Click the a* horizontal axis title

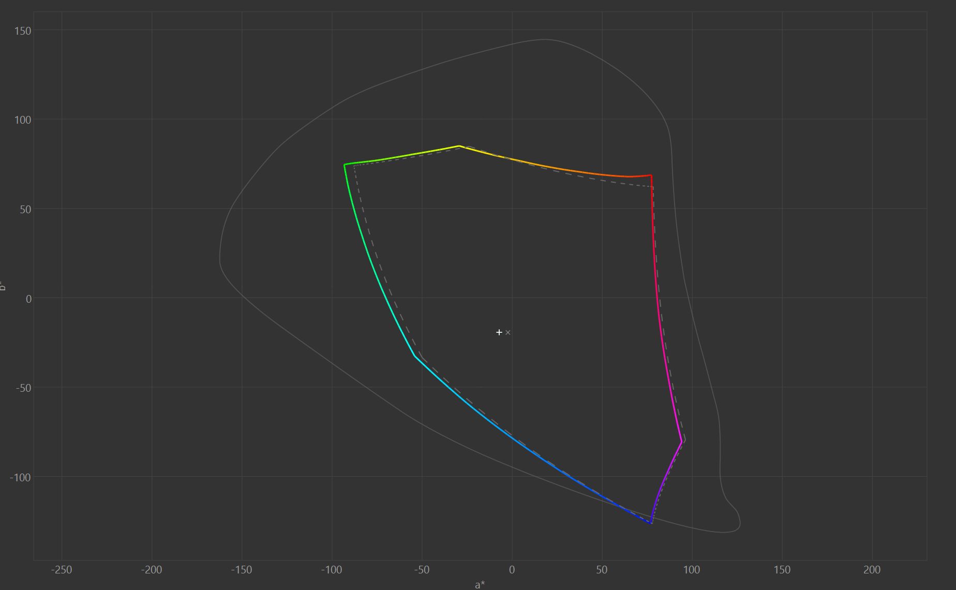(x=480, y=584)
